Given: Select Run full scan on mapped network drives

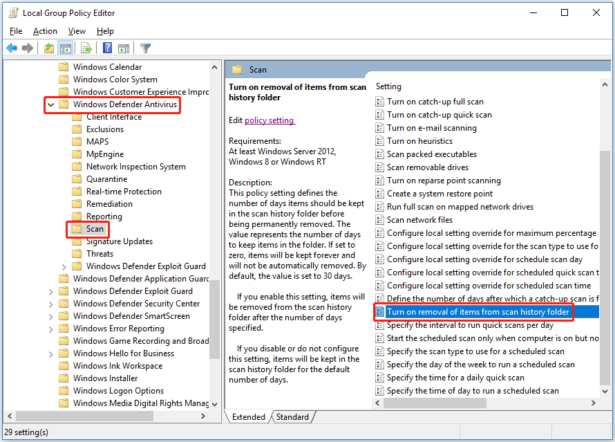Looking at the screenshot, I should [460, 207].
